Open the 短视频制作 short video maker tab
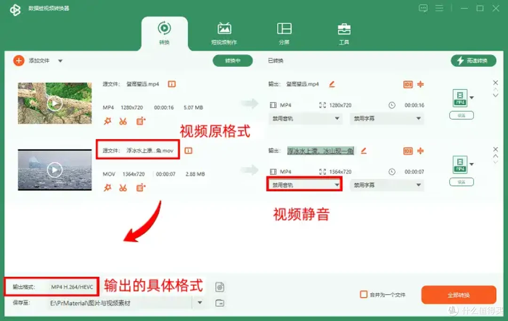The image size is (508, 321). pyautogui.click(x=224, y=33)
